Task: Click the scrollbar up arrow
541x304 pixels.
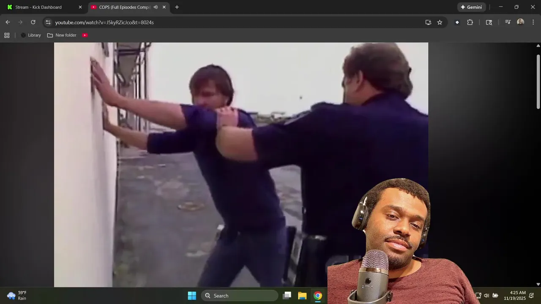Action: click(x=538, y=46)
